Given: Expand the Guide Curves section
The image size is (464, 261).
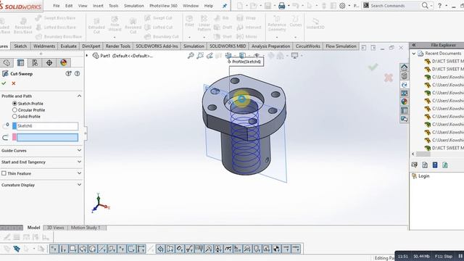Looking at the screenshot, I should (79, 150).
